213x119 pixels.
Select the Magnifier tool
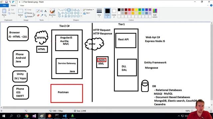pyautogui.click(x=45, y=16)
